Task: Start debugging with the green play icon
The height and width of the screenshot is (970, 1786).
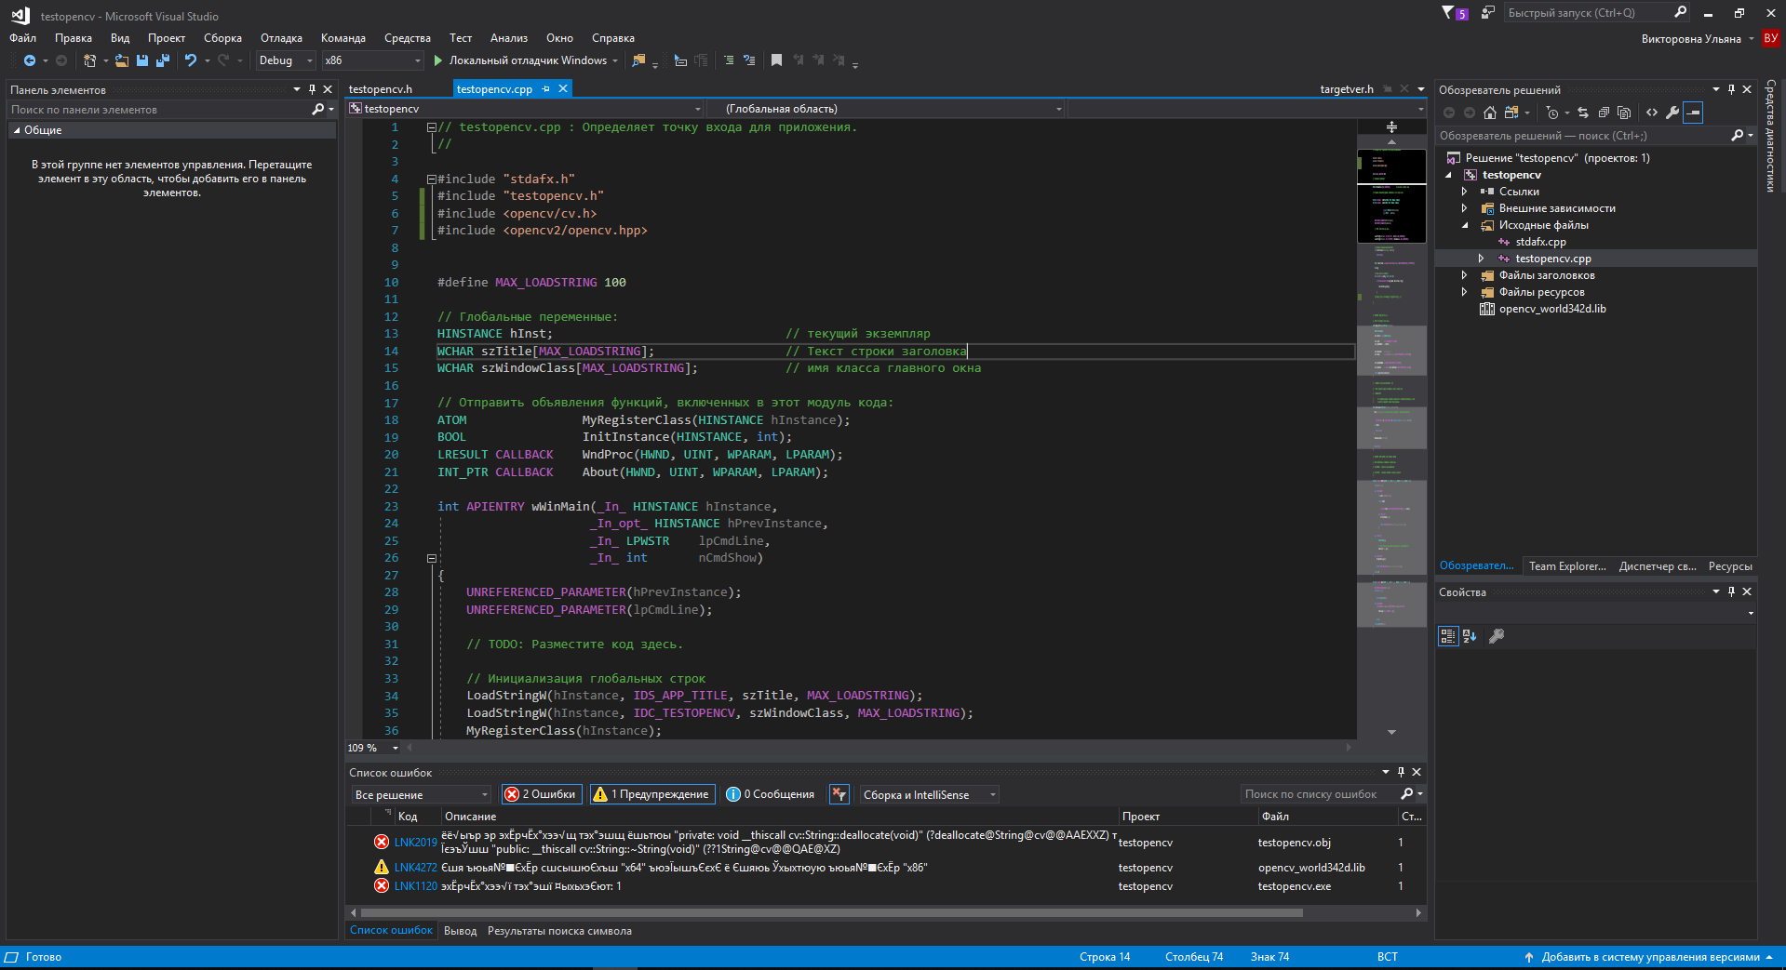Action: point(438,60)
